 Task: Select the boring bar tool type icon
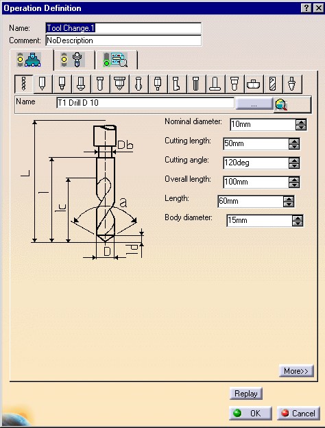pos(176,84)
